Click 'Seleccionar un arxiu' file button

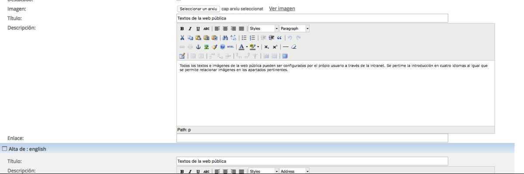pyautogui.click(x=198, y=9)
